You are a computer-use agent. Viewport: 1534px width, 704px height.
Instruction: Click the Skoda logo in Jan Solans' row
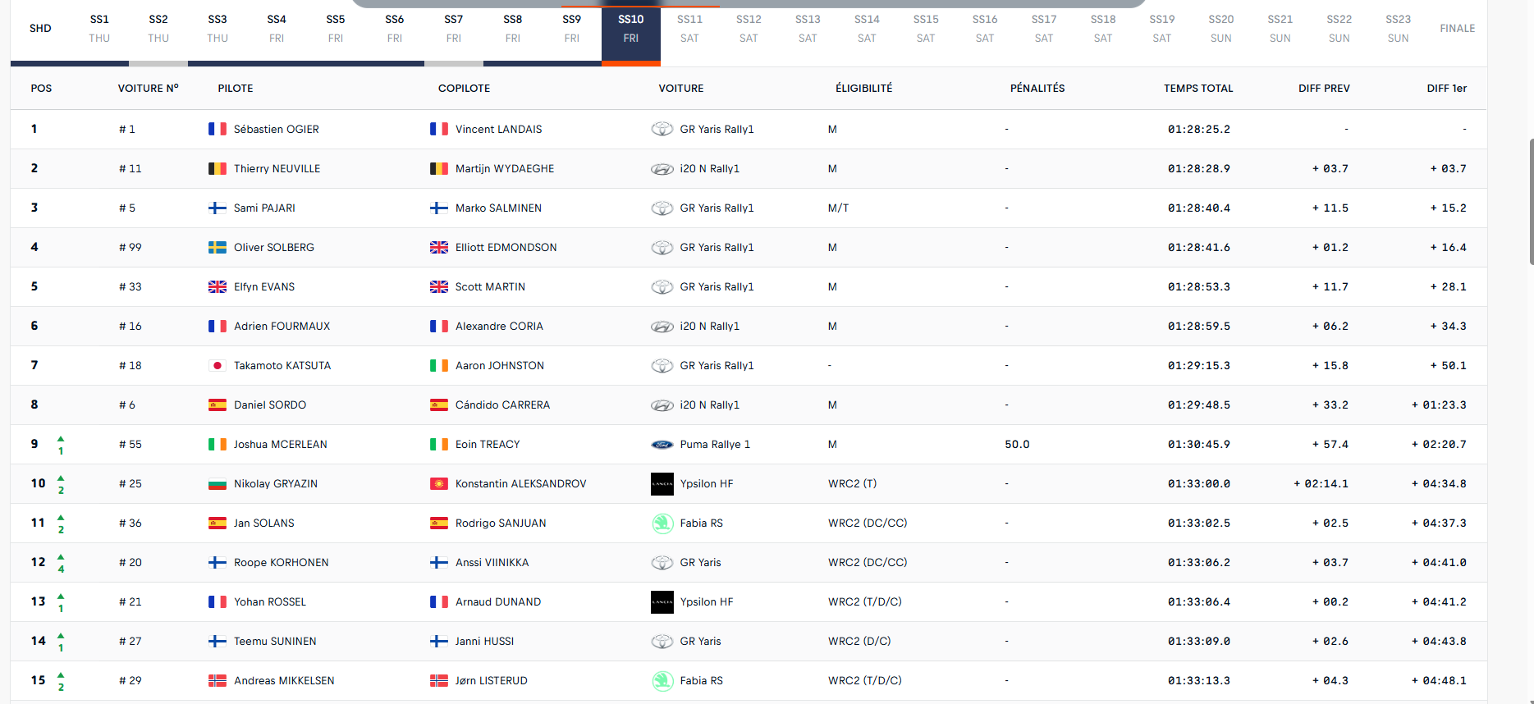tap(662, 523)
